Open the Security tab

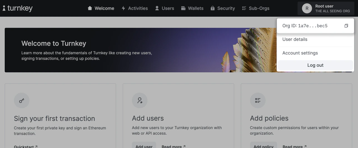pos(223,8)
